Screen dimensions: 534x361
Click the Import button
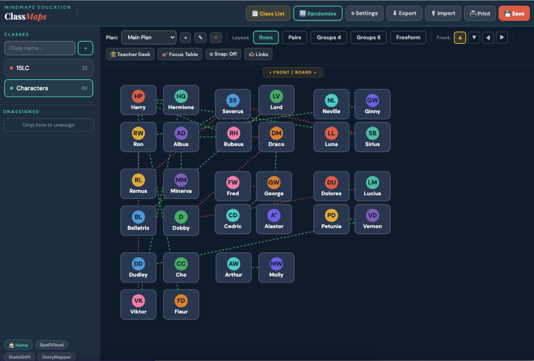[443, 13]
